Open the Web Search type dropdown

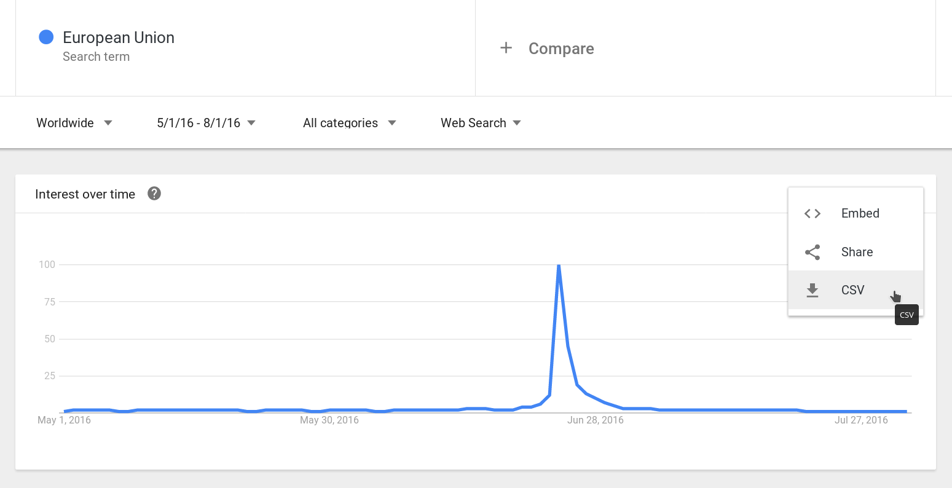point(481,123)
